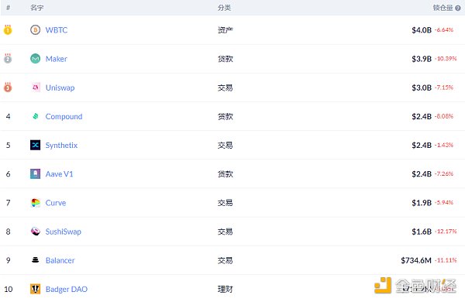
Task: Sort by the 锁仓量 column header
Action: [x=443, y=8]
